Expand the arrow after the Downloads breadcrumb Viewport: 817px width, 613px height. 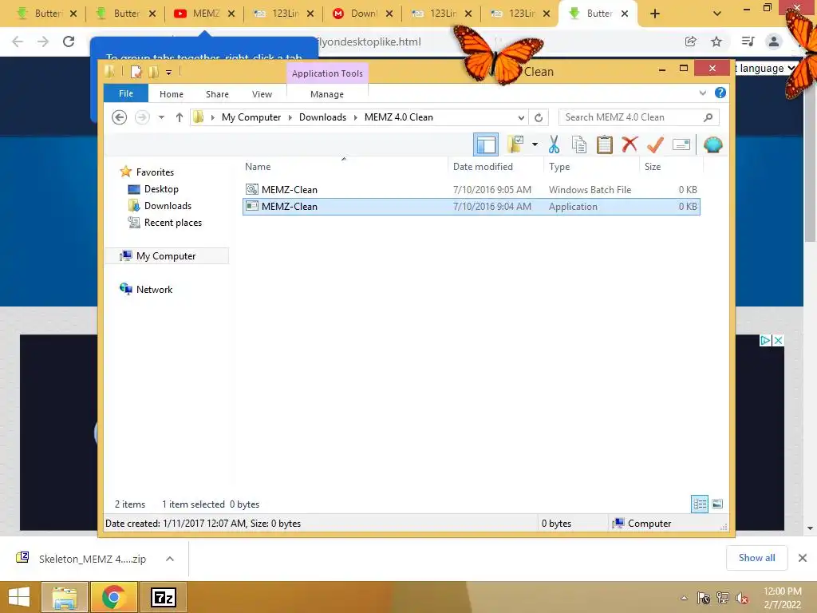click(355, 117)
